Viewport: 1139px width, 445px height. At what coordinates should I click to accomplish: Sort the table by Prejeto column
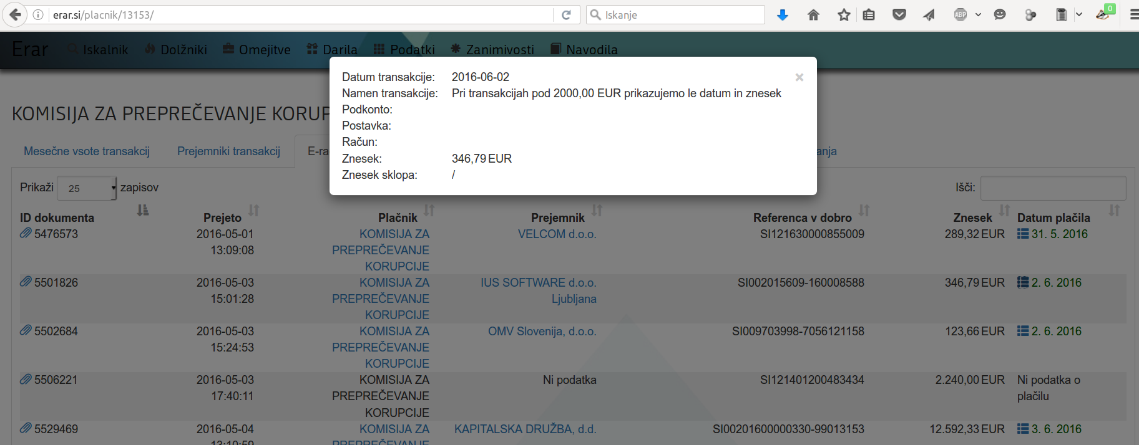(253, 211)
